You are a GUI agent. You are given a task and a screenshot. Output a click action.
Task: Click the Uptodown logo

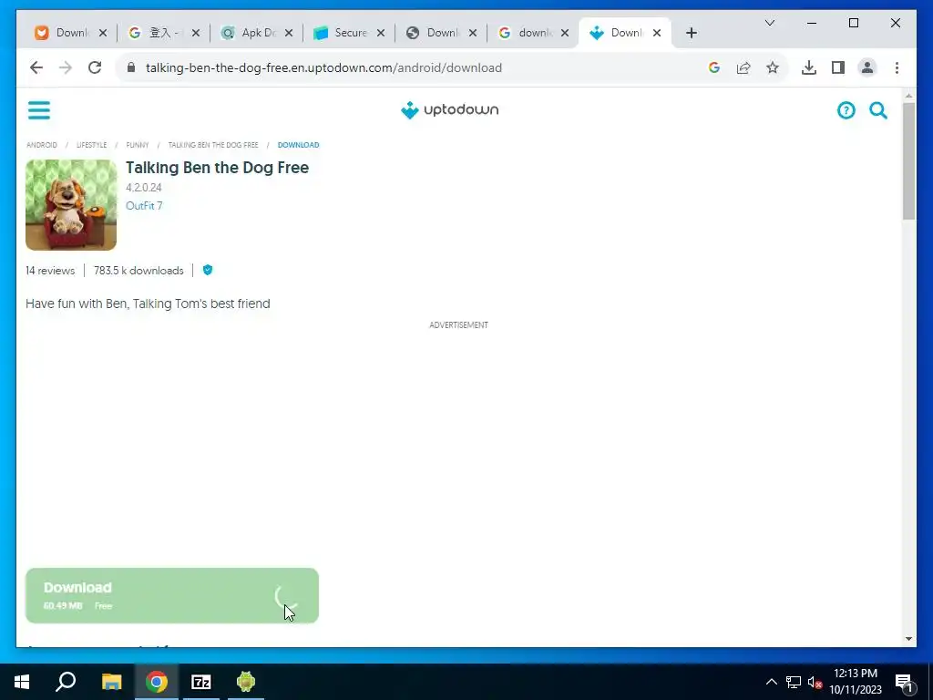[x=450, y=110]
